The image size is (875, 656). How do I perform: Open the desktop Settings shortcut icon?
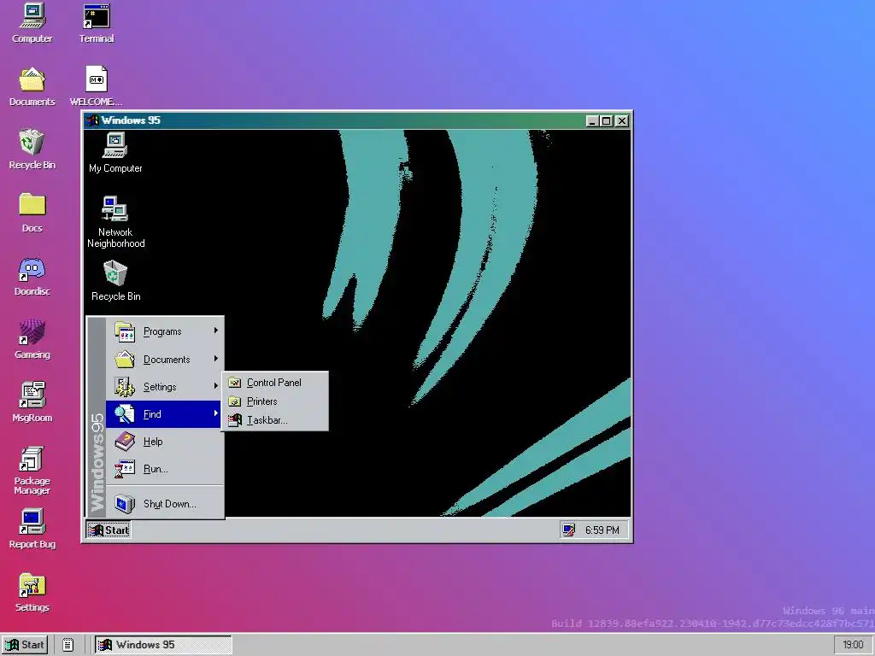pos(32,592)
